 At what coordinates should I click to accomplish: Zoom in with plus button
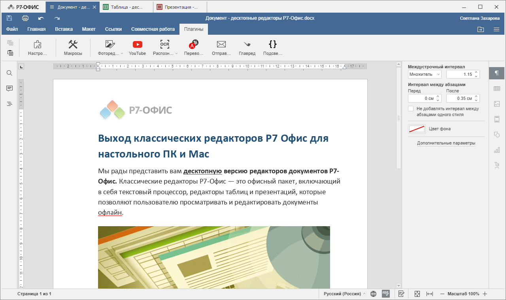tap(485, 294)
